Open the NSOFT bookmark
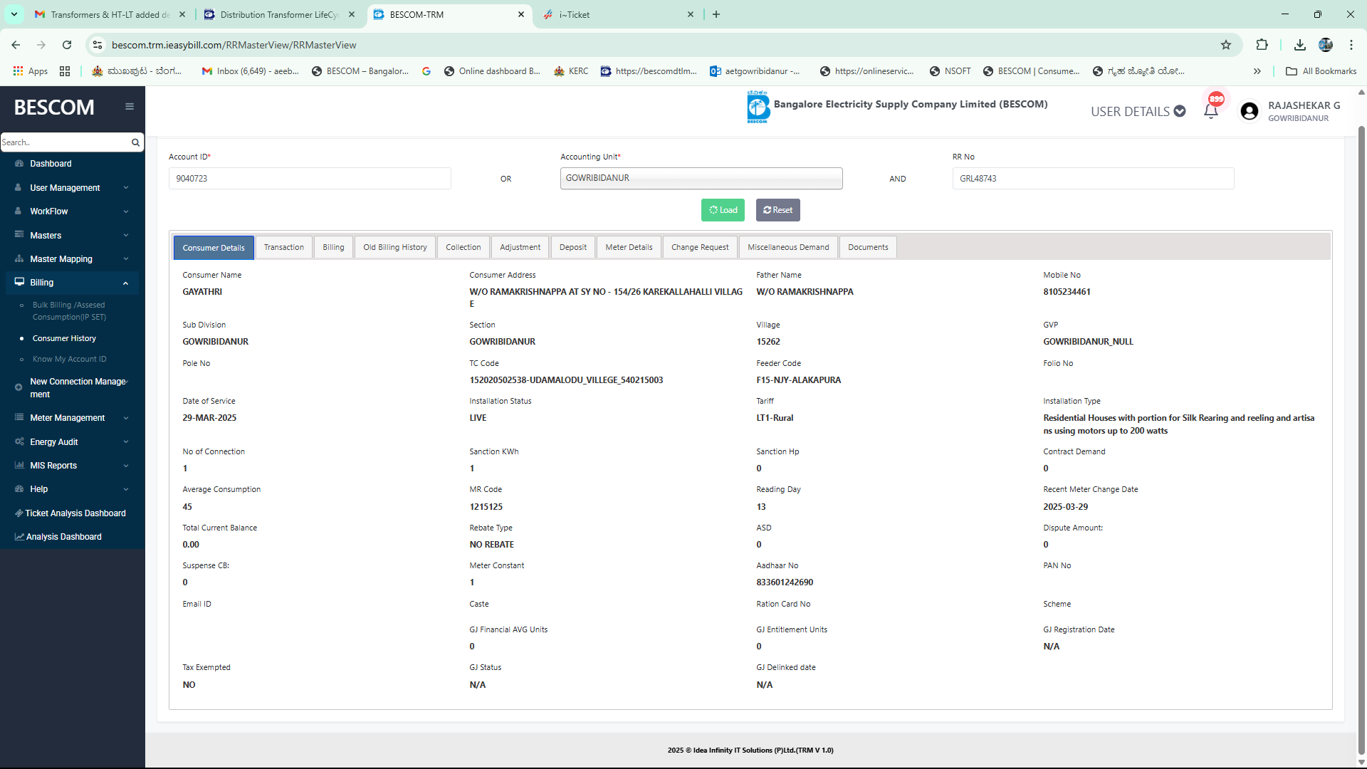1367x769 pixels. [x=950, y=71]
